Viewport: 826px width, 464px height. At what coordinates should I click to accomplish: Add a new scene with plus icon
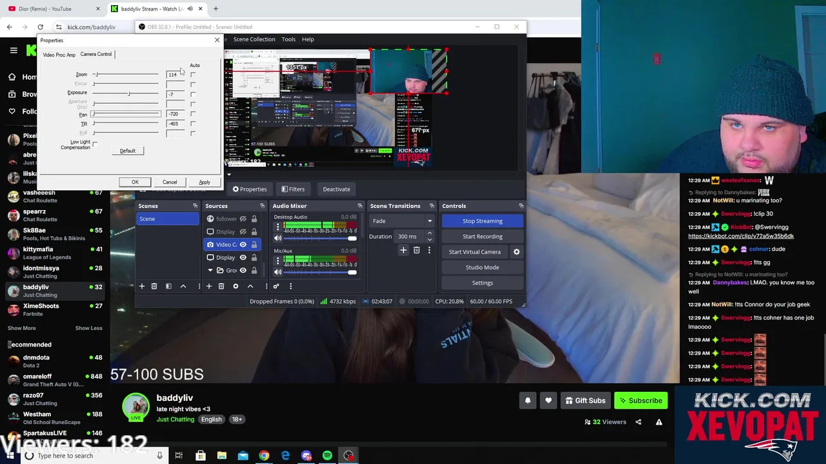tap(142, 286)
